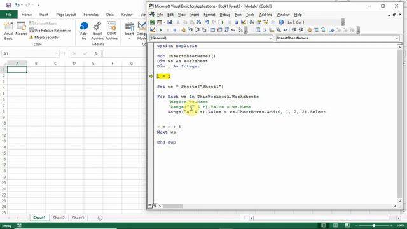The image size is (407, 229).
Task: Click code window horizontal scrollbar thumb
Action: (x=172, y=206)
